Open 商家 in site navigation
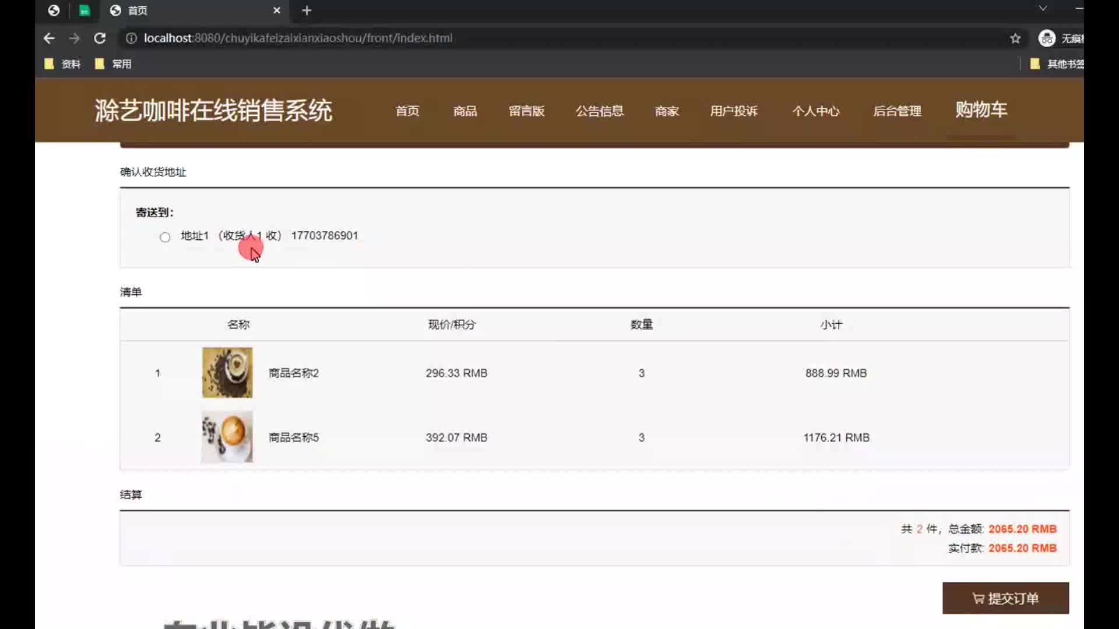The height and width of the screenshot is (629, 1119). [x=667, y=111]
